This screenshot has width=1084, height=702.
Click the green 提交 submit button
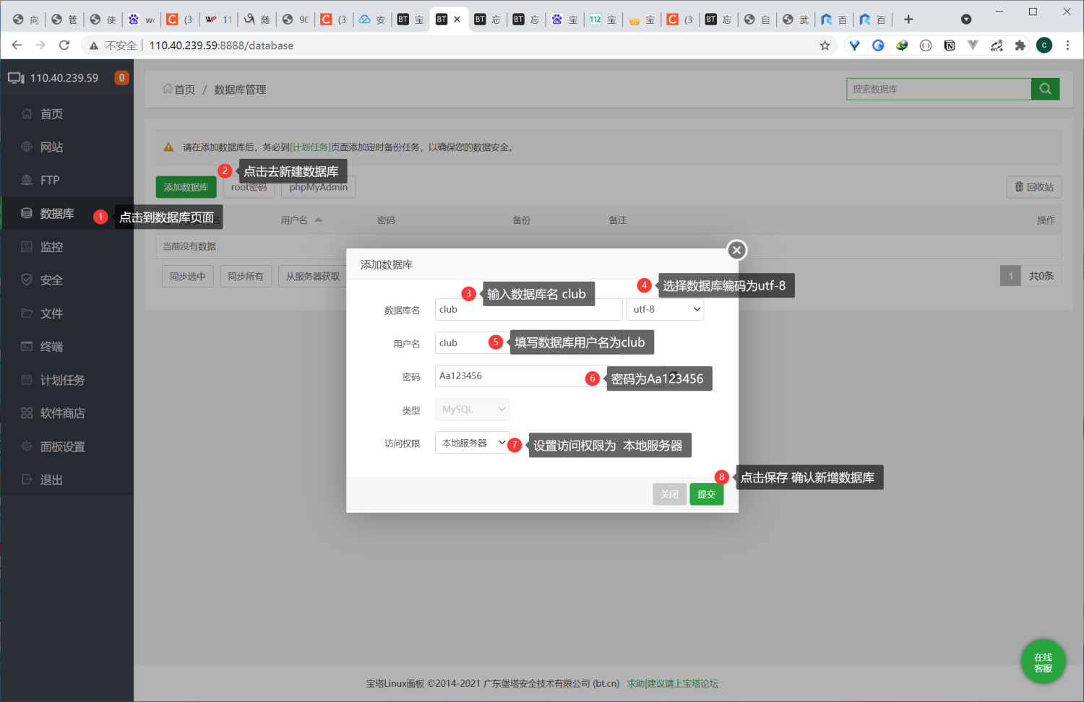tap(706, 494)
